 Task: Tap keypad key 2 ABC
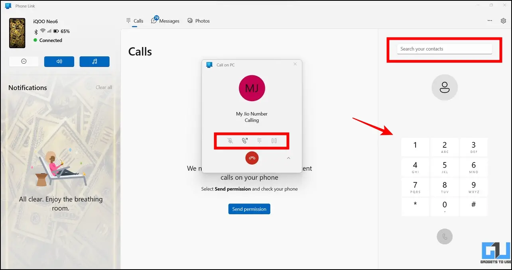pos(445,147)
